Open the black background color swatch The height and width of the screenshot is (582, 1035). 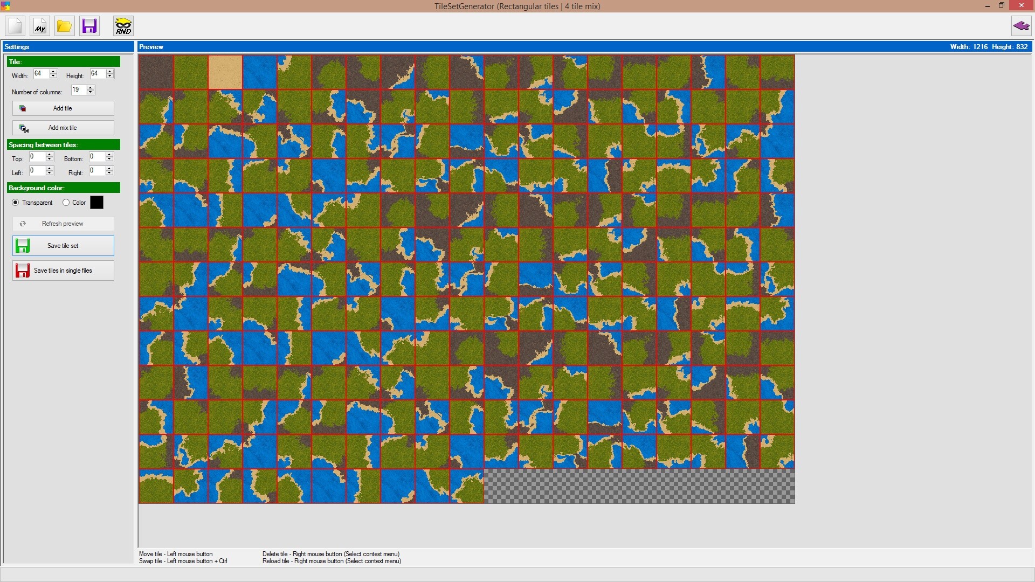pos(96,203)
